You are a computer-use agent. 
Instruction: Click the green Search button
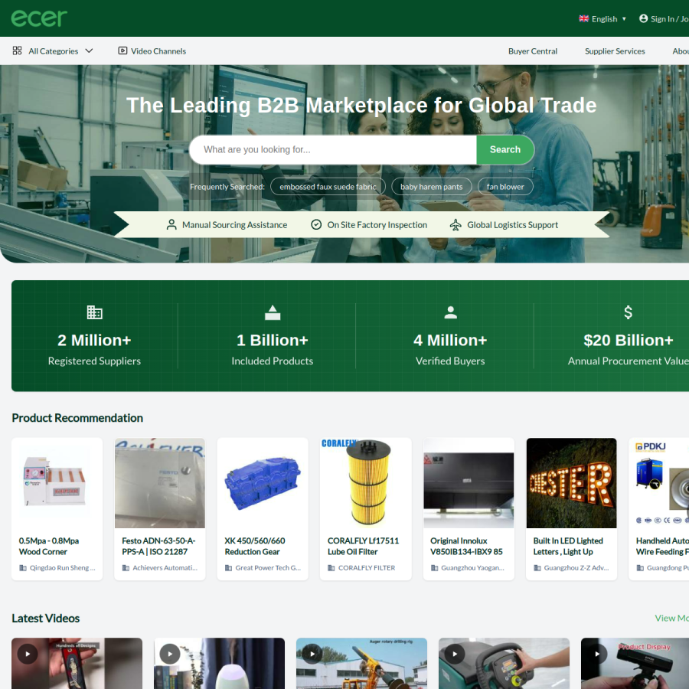505,150
